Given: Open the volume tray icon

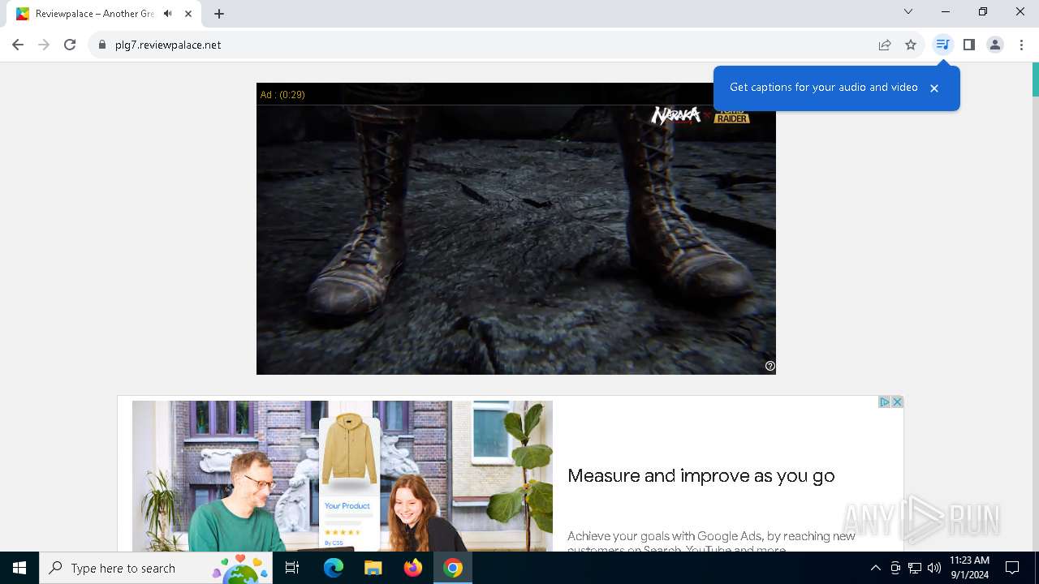Looking at the screenshot, I should click(934, 568).
